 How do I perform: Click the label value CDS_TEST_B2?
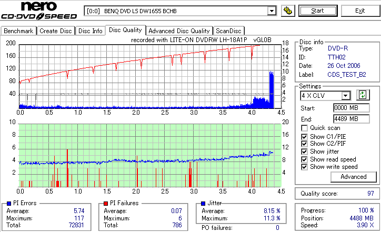pos(347,75)
